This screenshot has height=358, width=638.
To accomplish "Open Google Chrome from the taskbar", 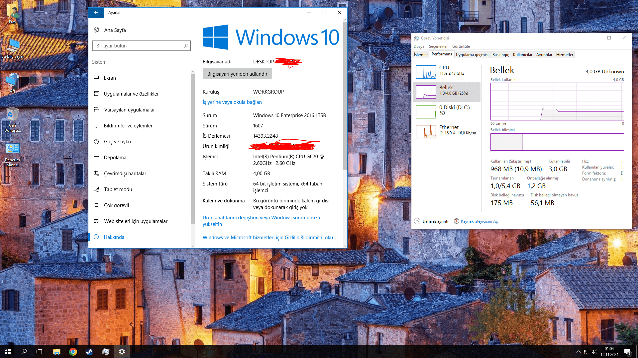I will tap(73, 352).
